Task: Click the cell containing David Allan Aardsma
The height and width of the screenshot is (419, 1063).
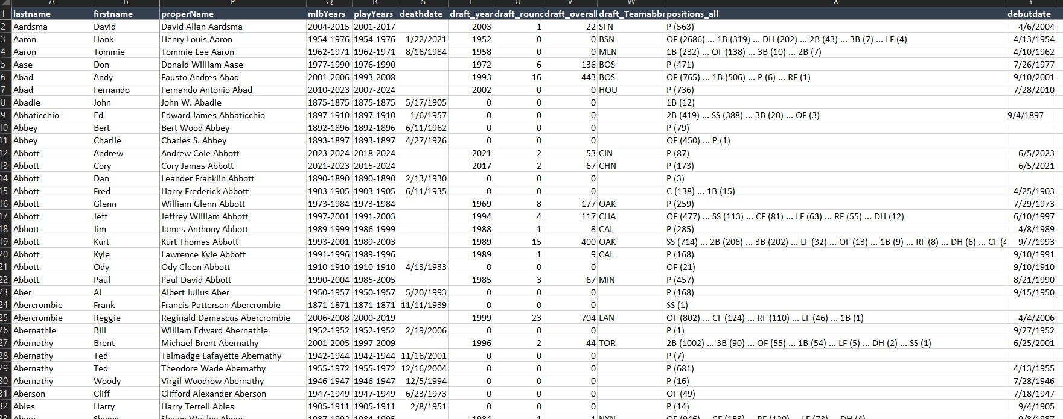Action: 232,27
